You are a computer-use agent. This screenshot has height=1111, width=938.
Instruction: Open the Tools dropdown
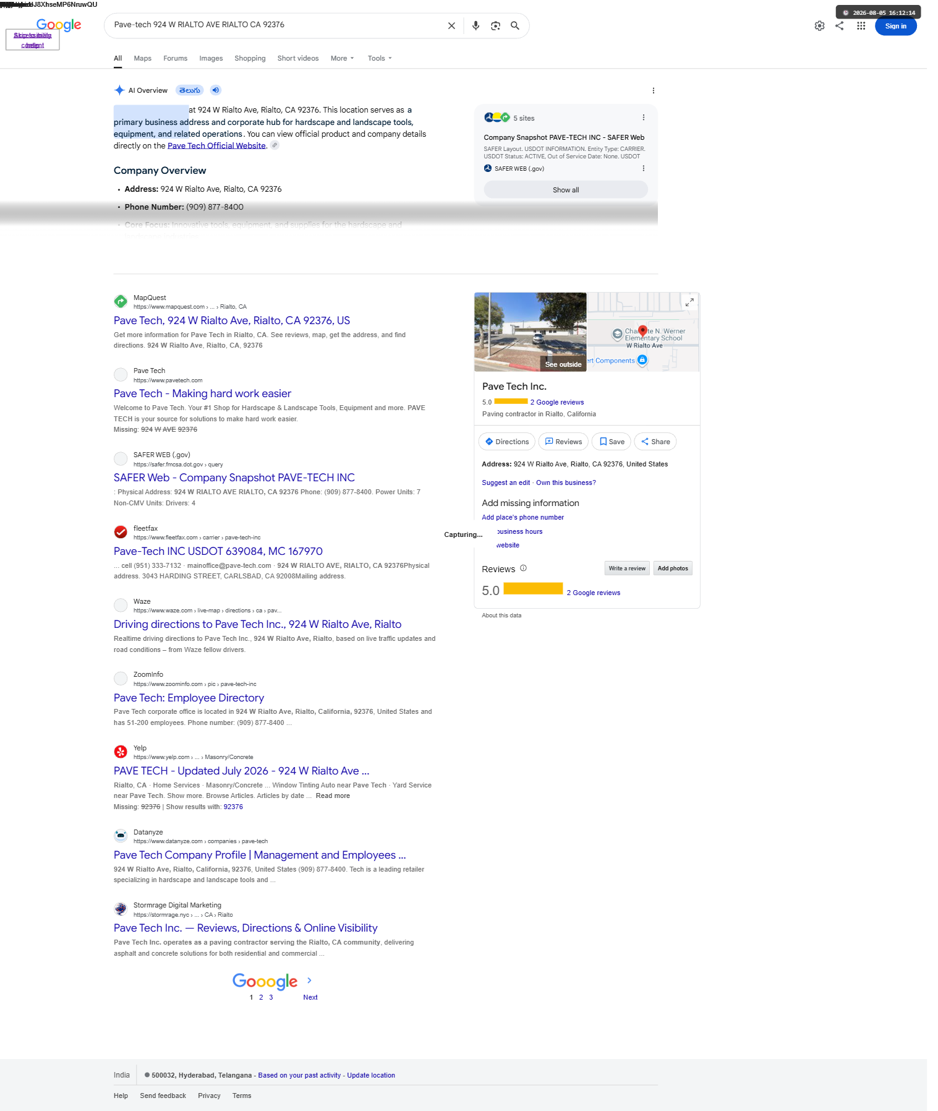pyautogui.click(x=380, y=58)
